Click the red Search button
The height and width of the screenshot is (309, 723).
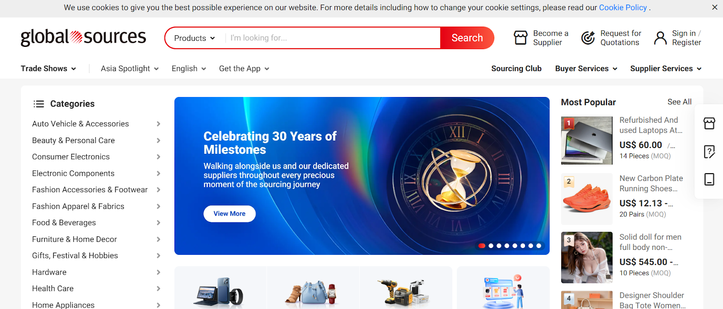point(467,38)
